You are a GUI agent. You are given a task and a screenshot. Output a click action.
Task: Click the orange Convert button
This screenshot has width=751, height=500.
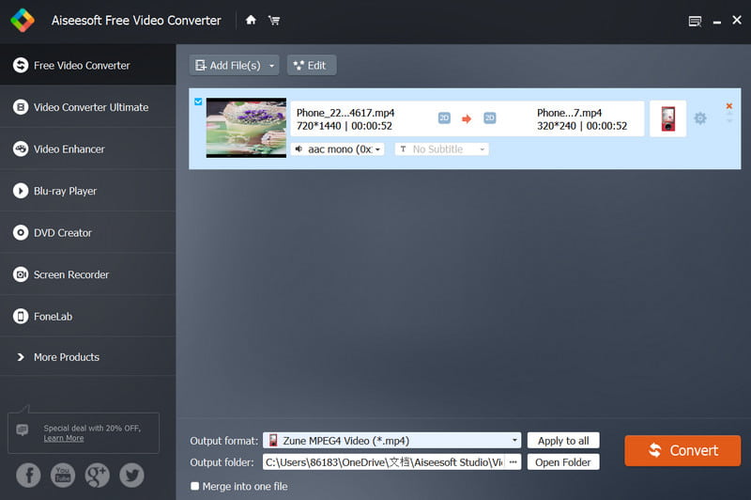coord(682,450)
